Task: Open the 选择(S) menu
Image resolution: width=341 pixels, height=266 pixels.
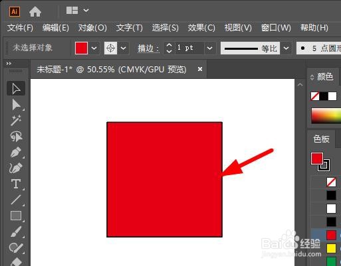Action: click(166, 28)
